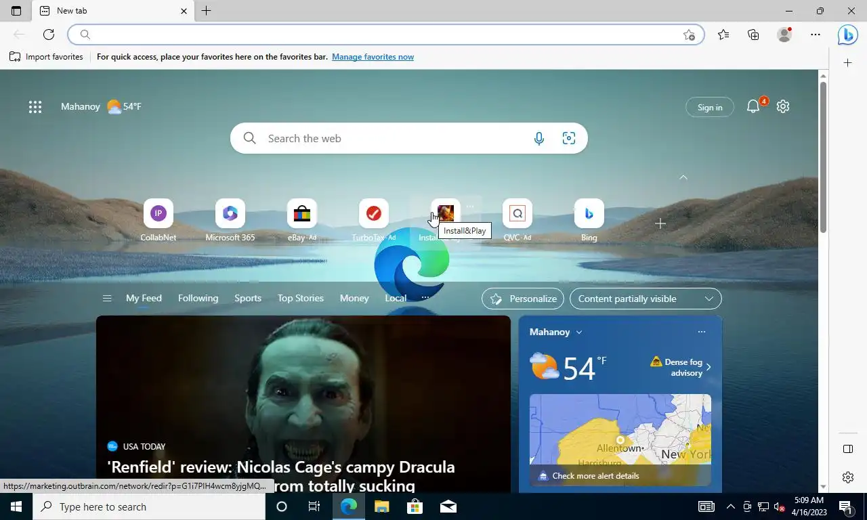This screenshot has width=867, height=520.
Task: Open Content partially visible dropdown
Action: coord(646,299)
